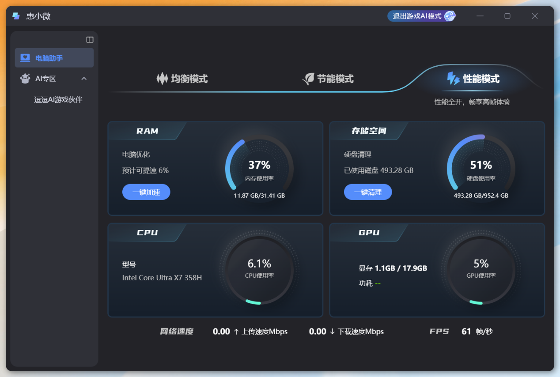Image resolution: width=560 pixels, height=377 pixels.
Task: Click the RAM card header
Action: click(147, 131)
